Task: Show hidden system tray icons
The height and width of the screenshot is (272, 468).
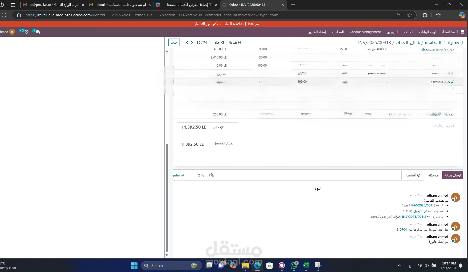Action: 399,265
